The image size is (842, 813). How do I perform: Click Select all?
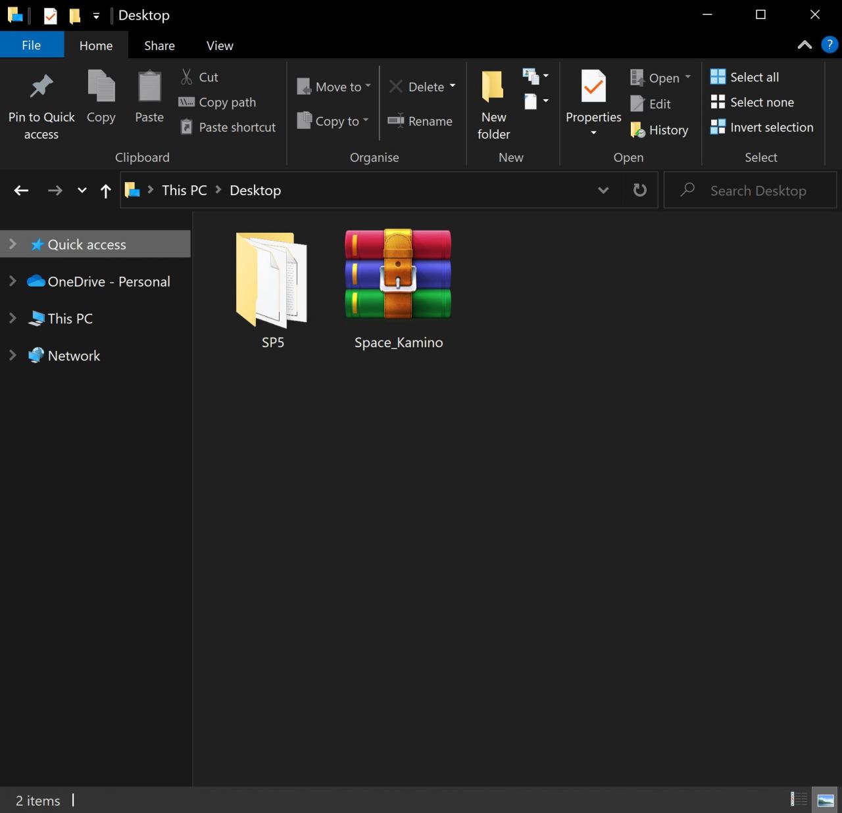745,78
